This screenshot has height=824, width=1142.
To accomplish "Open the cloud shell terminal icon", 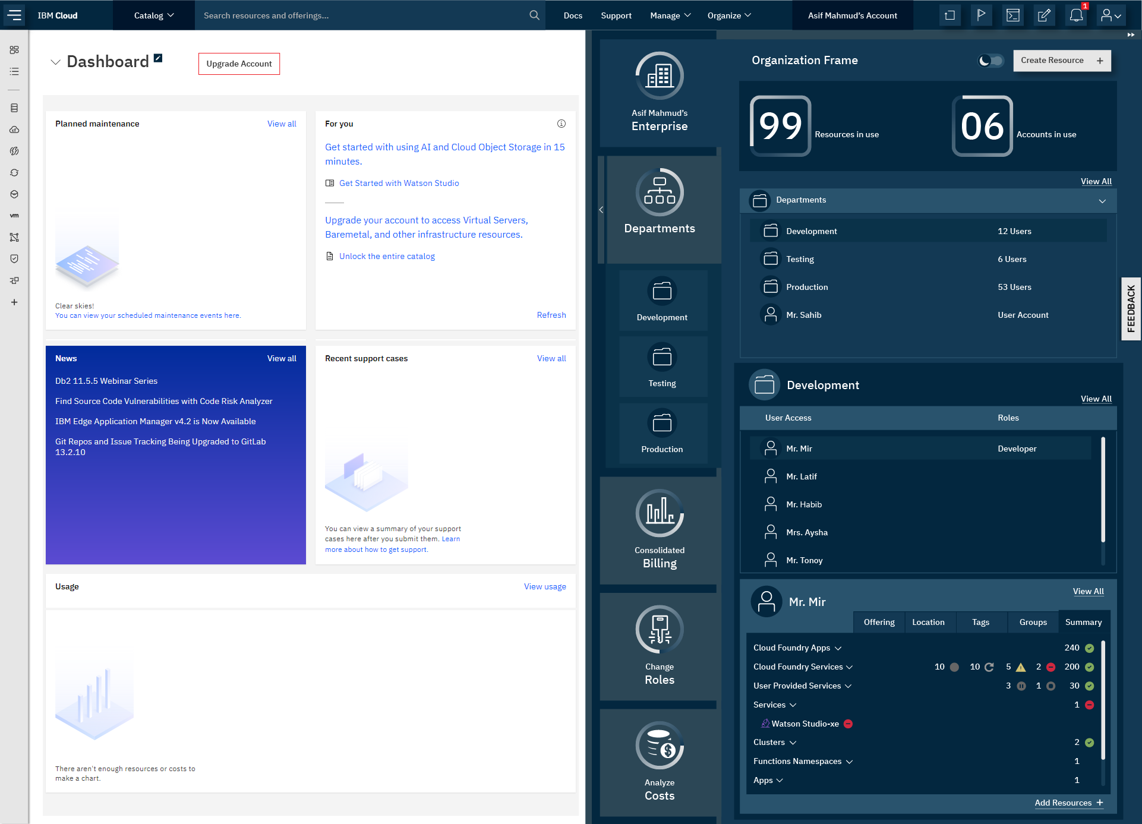I will [x=1013, y=15].
